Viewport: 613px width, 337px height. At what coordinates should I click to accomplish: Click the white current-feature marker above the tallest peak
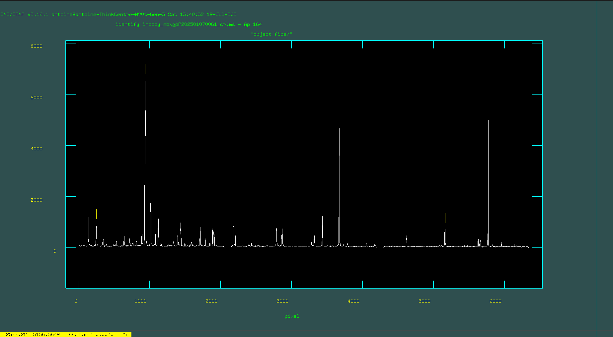click(145, 69)
